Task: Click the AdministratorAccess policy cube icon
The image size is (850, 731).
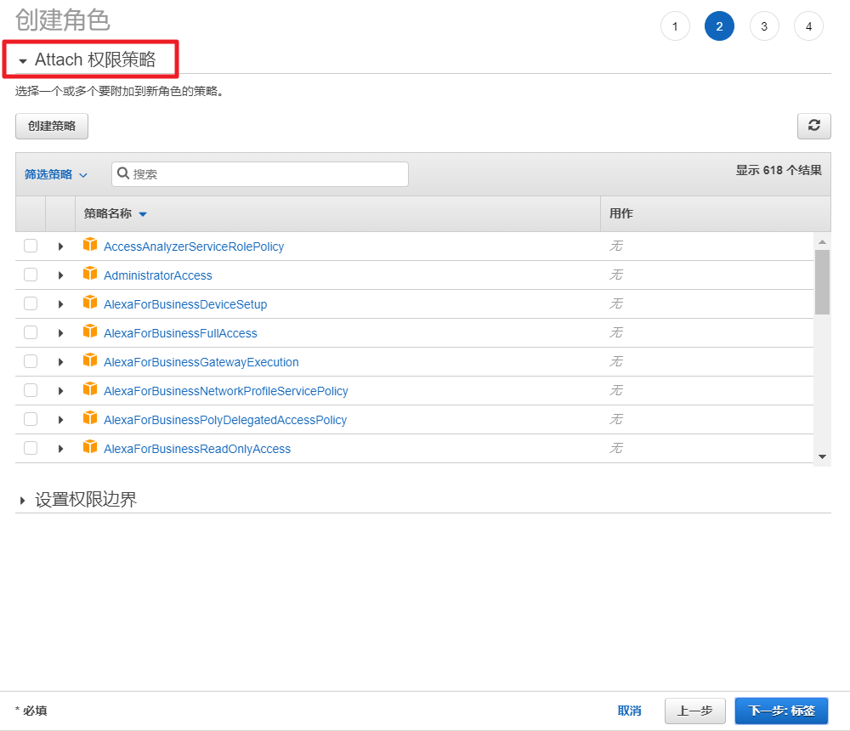Action: tap(90, 275)
